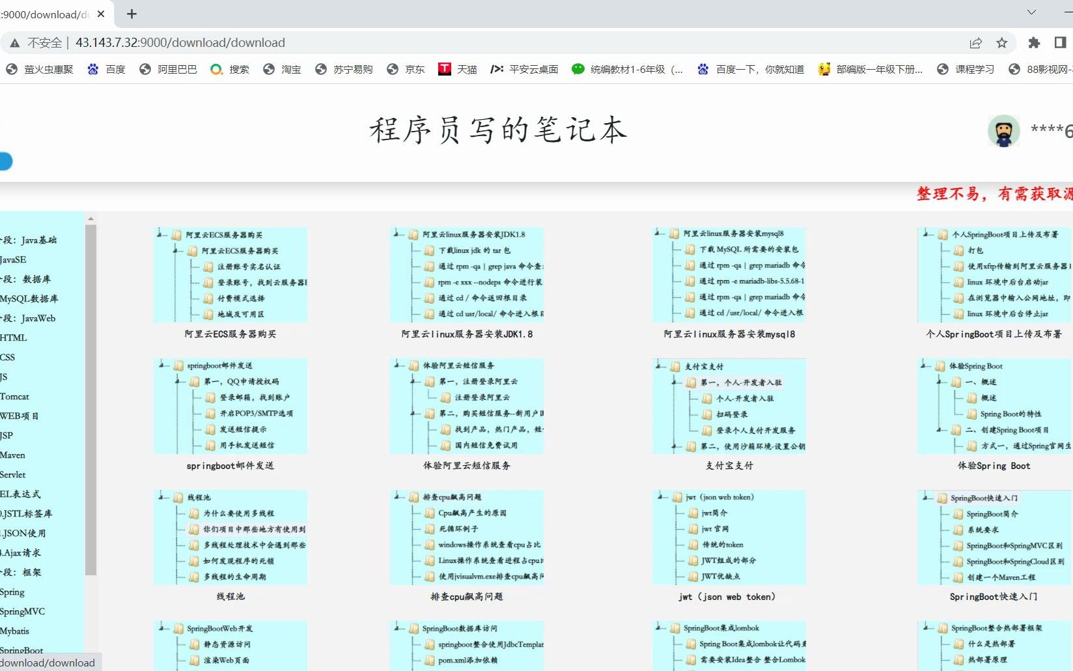Open the 天猫 bookmark
This screenshot has height=671, width=1073.
pos(458,69)
